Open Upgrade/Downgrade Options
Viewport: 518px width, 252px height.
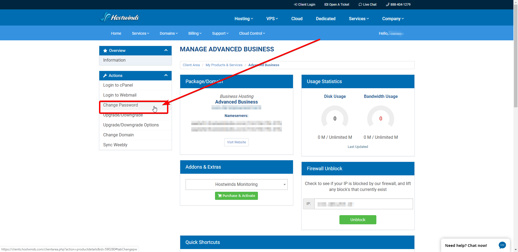pos(135,125)
